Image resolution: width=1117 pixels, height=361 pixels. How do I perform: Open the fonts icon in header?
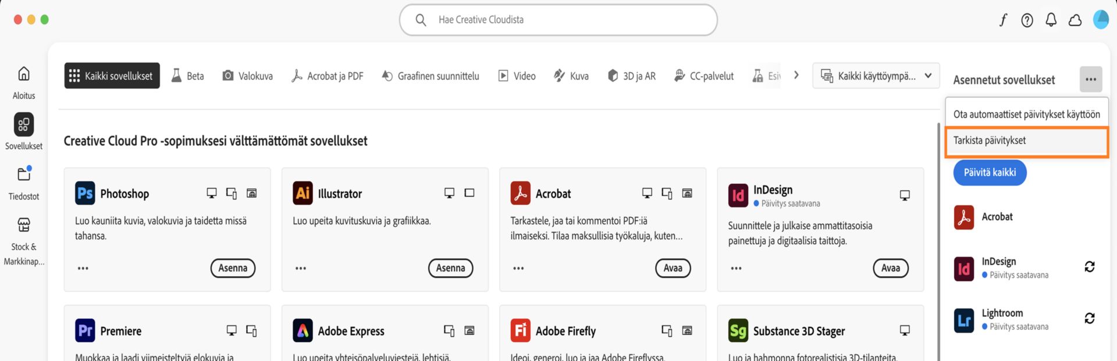coord(1003,20)
